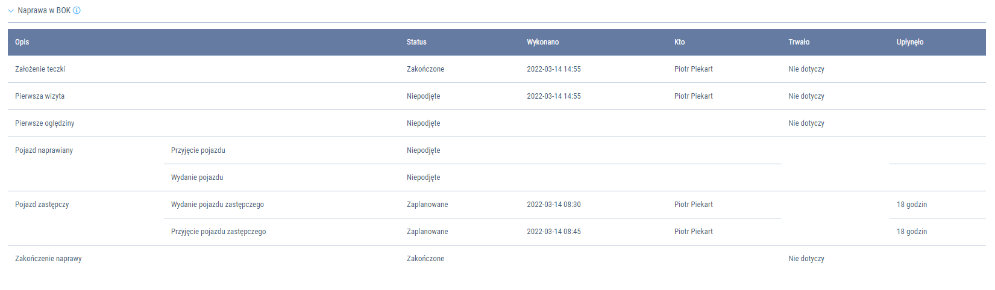This screenshot has height=290, width=995.
Task: Click the Wydanie pojazdu entry
Action: (197, 177)
